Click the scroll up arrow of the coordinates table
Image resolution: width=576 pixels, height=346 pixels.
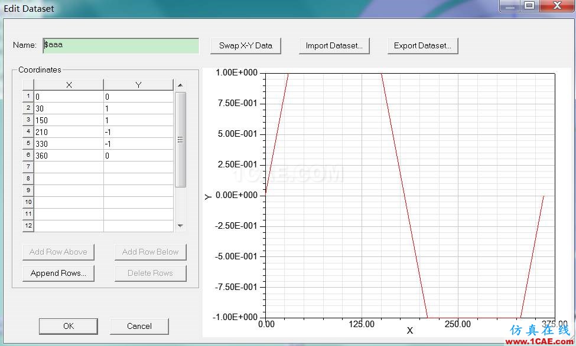coord(180,85)
